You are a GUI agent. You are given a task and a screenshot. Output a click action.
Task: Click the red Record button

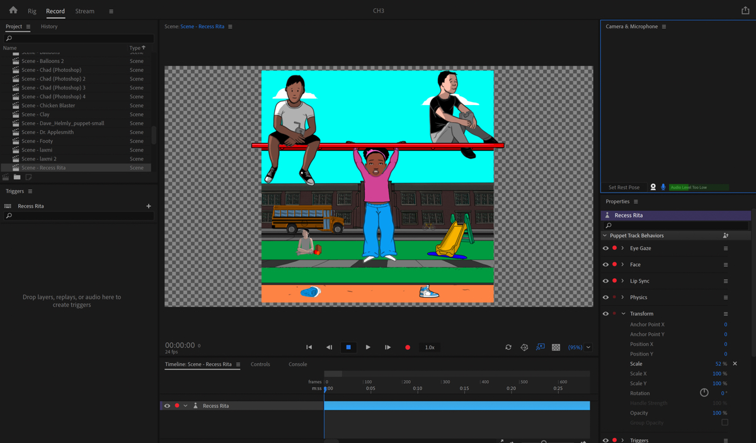tap(408, 347)
